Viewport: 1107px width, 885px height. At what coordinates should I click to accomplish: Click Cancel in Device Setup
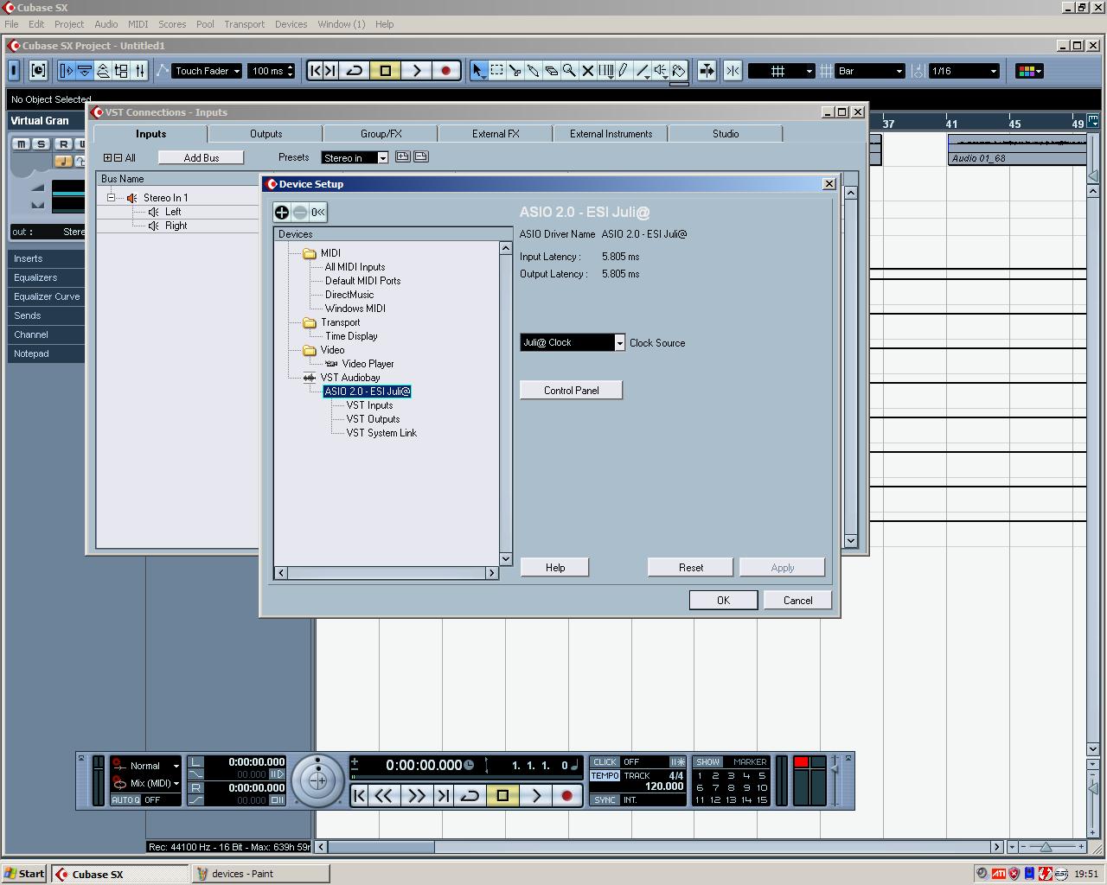pos(797,601)
